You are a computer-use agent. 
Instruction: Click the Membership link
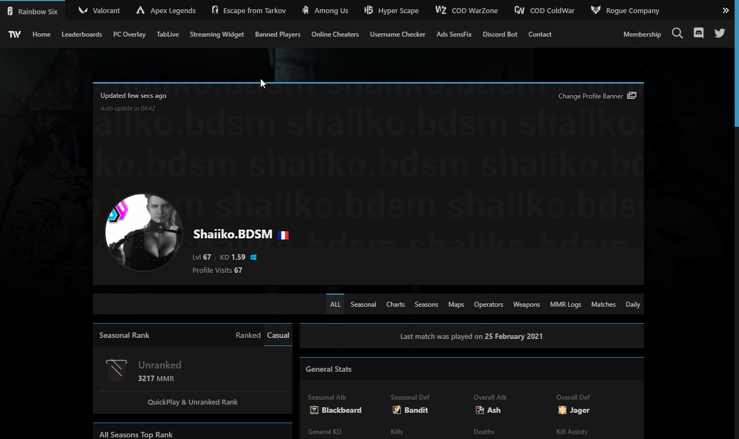tap(642, 34)
